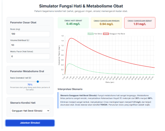Click the Interpretasi Skenario info box
This screenshot has height=131, width=165.
click(107, 100)
